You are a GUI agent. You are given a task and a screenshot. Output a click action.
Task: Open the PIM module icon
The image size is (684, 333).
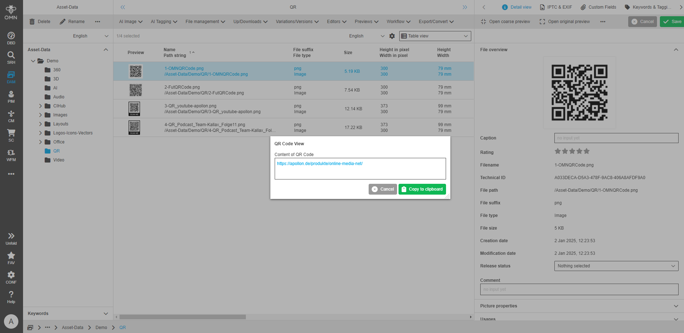[x=11, y=97]
